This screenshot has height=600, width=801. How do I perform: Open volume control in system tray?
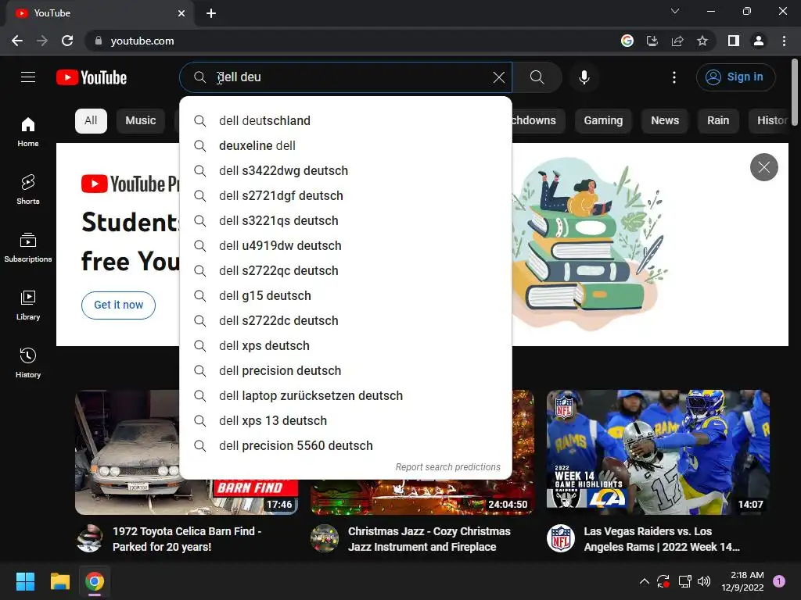(x=704, y=581)
